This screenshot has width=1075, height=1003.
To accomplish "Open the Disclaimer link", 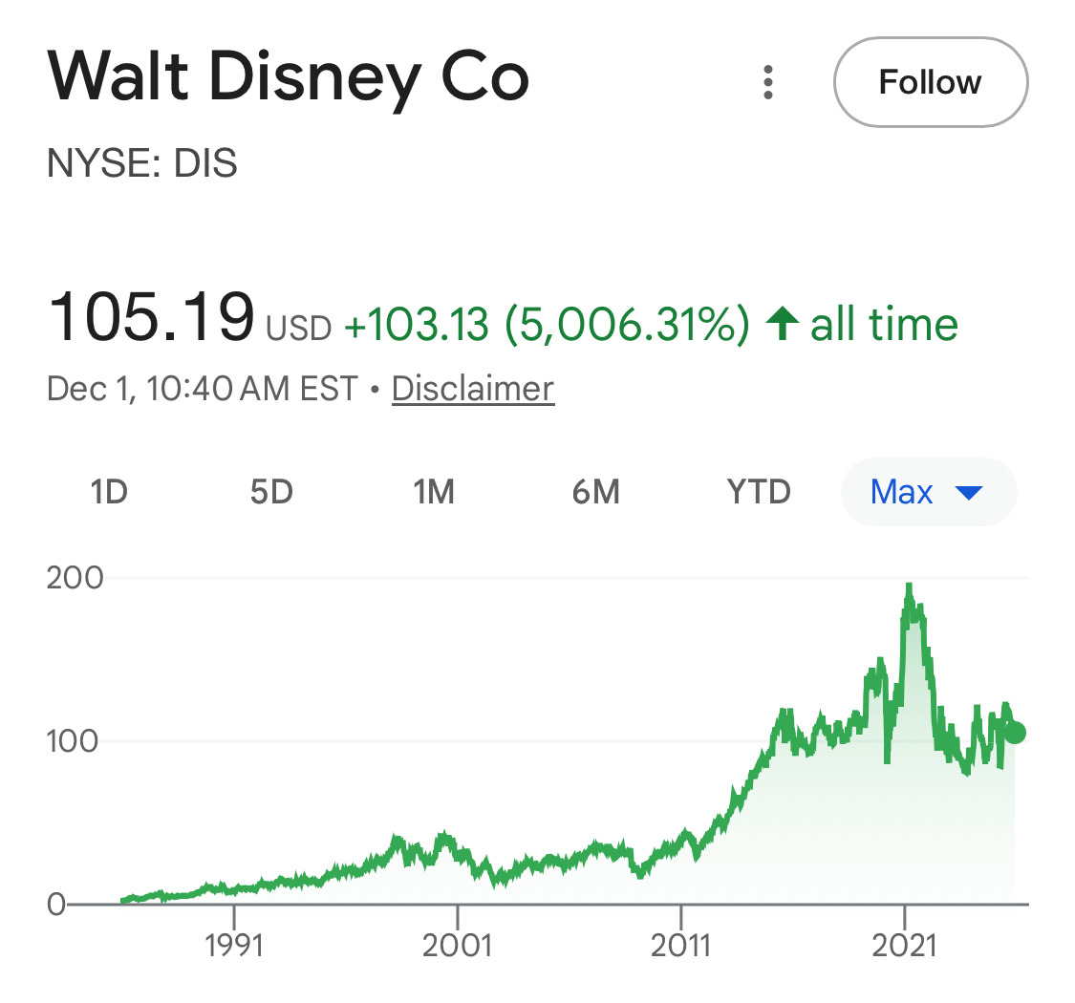I will 472,389.
